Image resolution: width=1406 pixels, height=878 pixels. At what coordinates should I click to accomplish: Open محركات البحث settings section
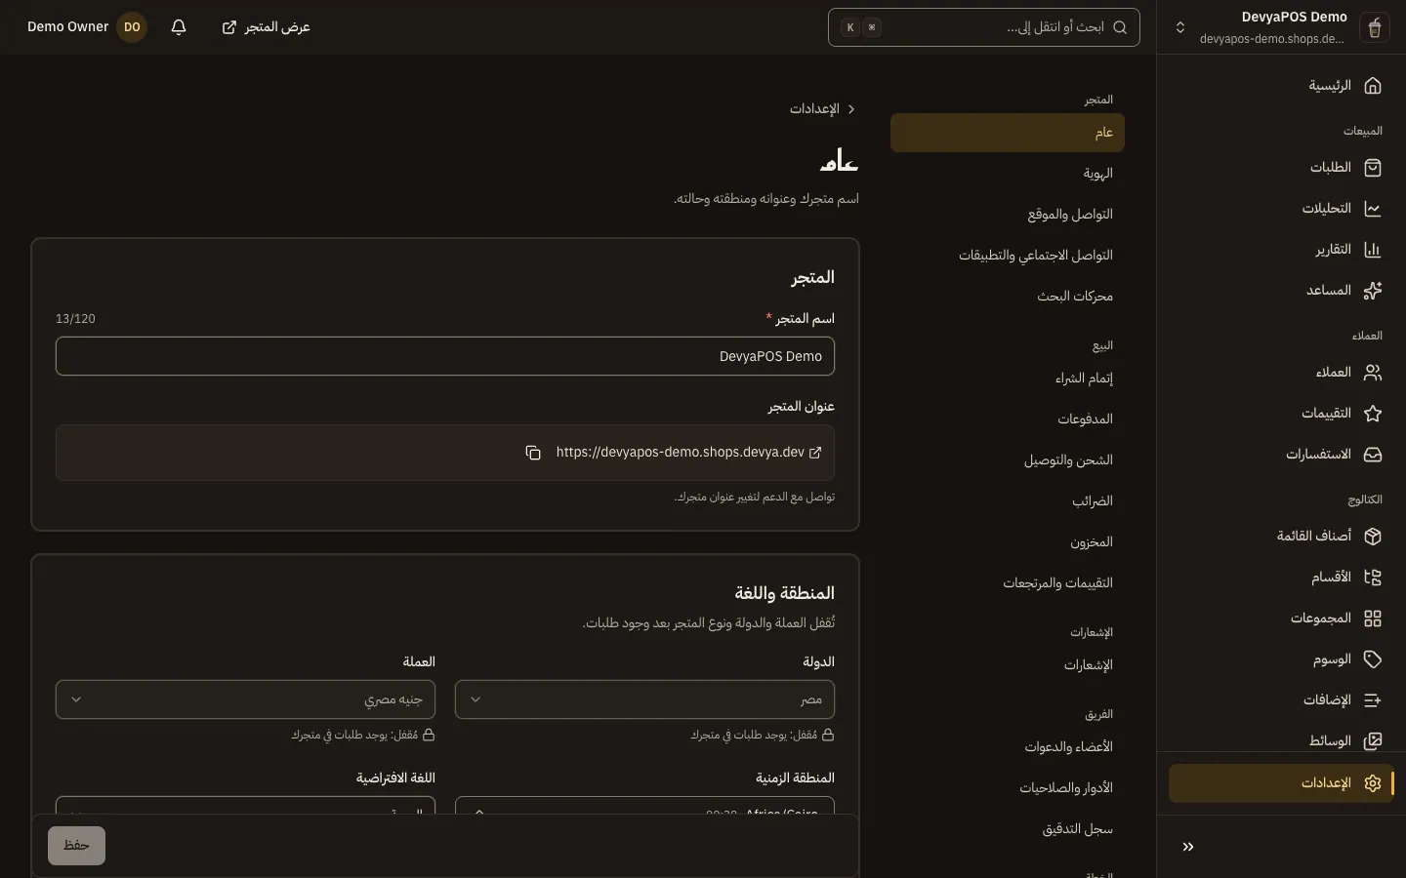point(1008,297)
